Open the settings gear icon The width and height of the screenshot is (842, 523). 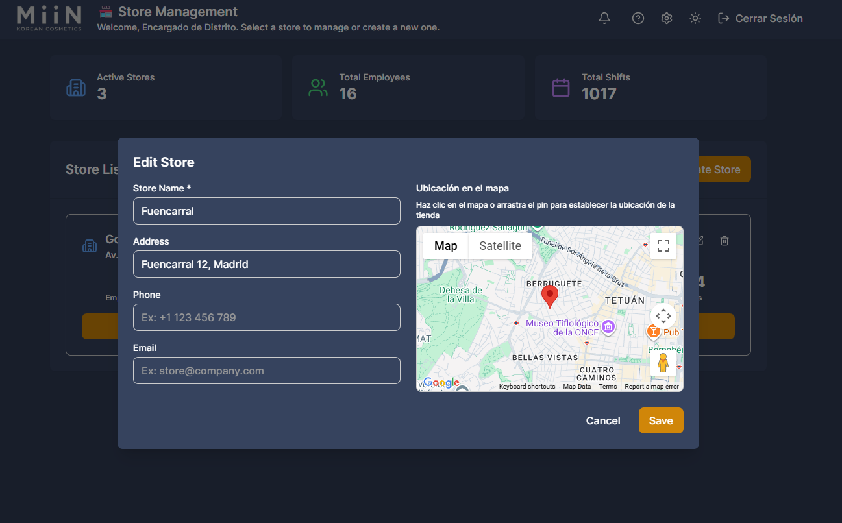tap(667, 18)
